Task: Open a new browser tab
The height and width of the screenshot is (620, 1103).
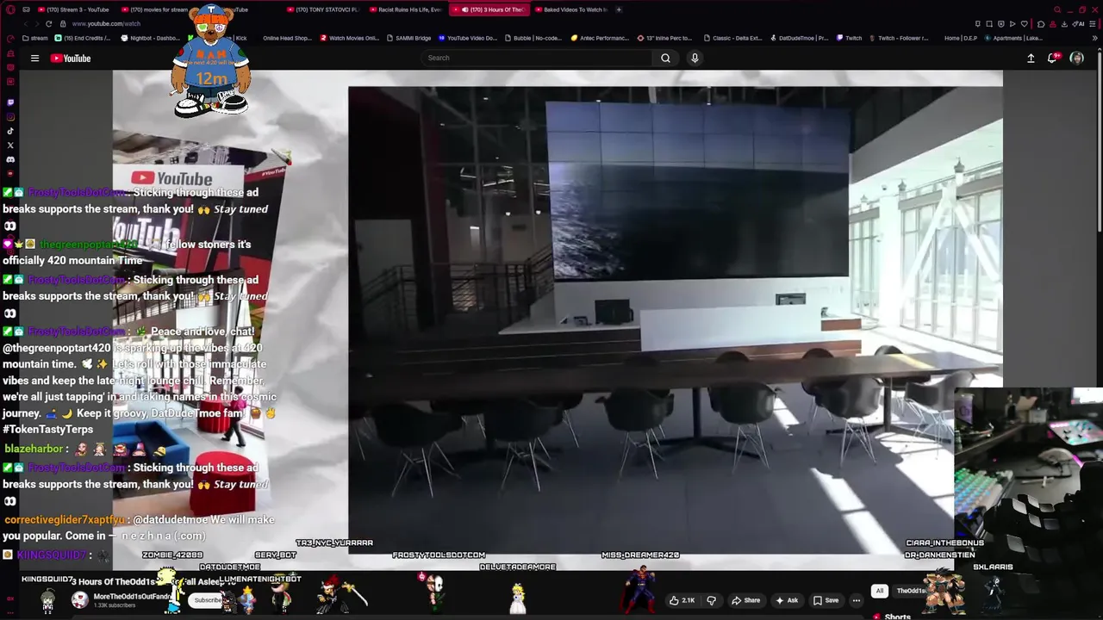Action: tap(619, 9)
